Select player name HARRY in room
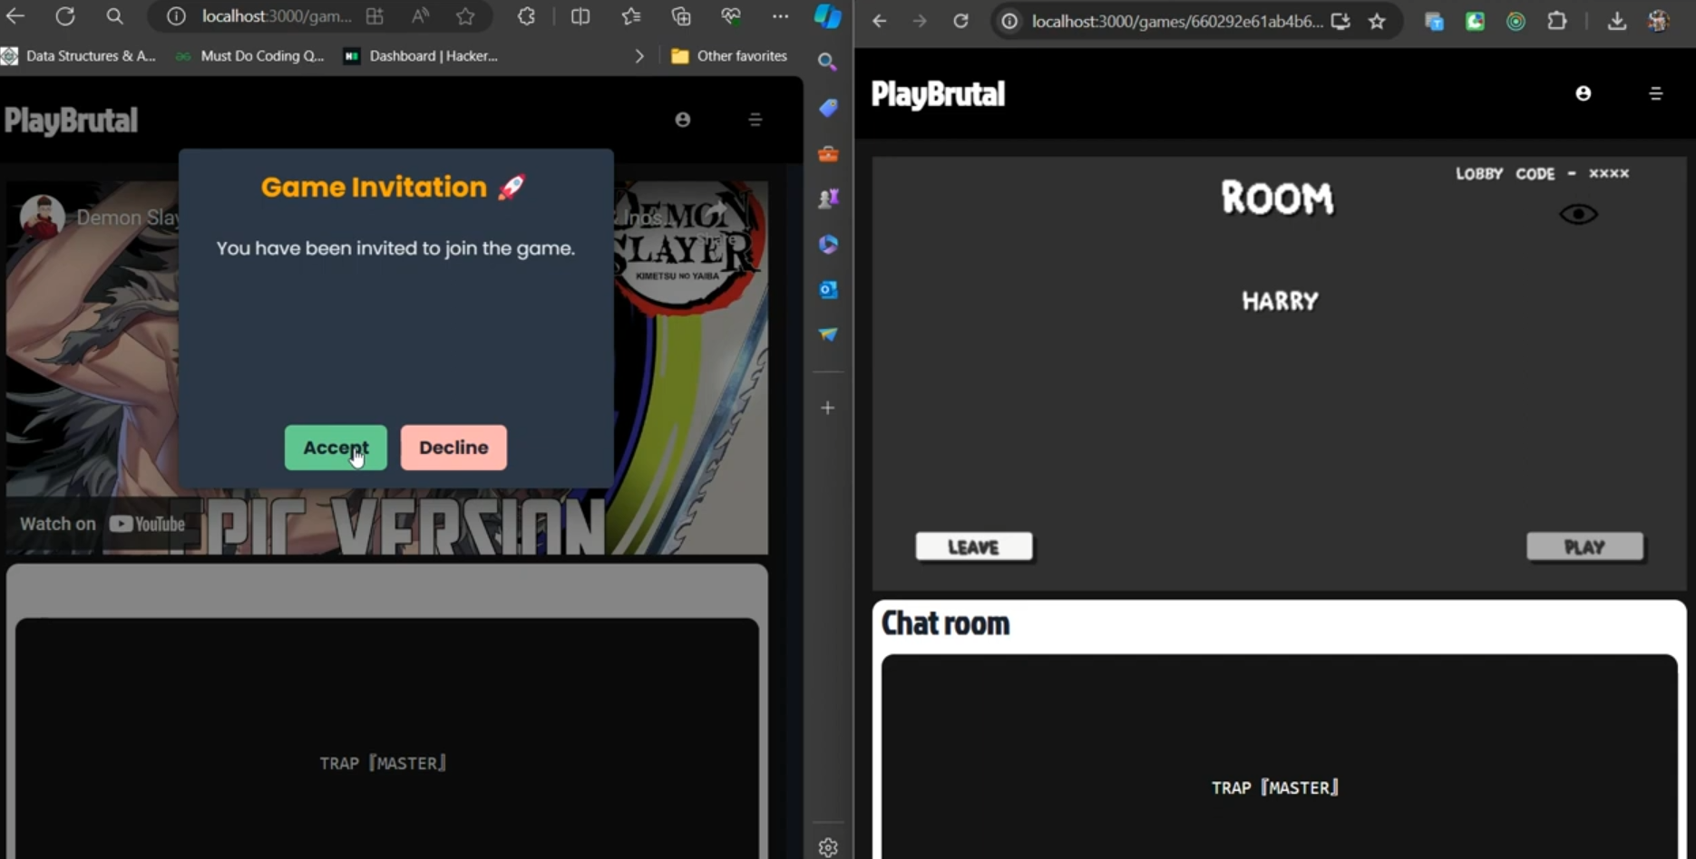The height and width of the screenshot is (859, 1696). tap(1280, 301)
